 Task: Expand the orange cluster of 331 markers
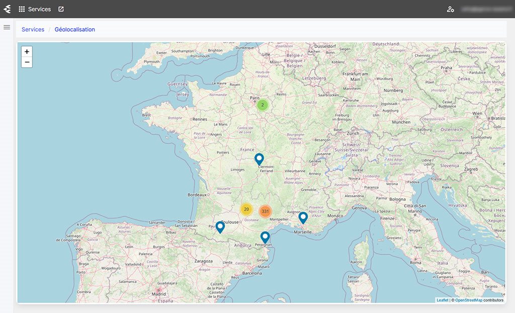click(265, 211)
